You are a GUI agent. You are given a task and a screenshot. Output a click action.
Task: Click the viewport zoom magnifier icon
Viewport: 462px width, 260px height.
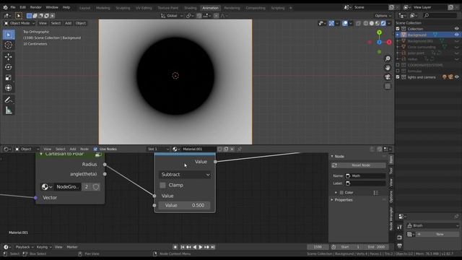point(388,58)
